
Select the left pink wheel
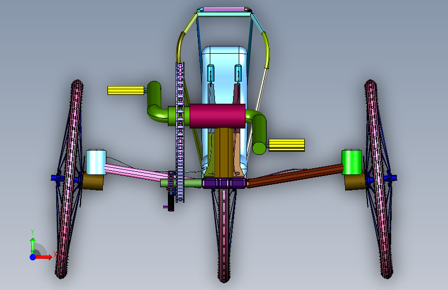(69, 179)
